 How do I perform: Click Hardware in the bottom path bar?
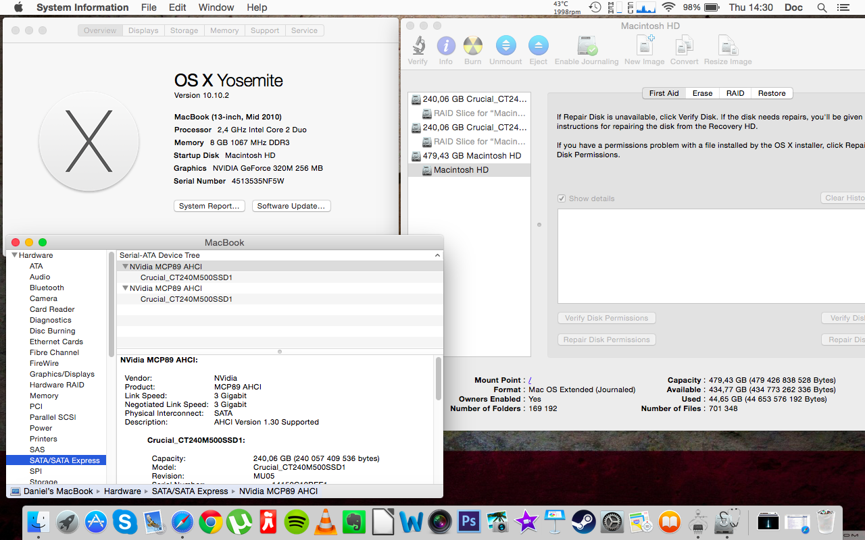pos(122,491)
